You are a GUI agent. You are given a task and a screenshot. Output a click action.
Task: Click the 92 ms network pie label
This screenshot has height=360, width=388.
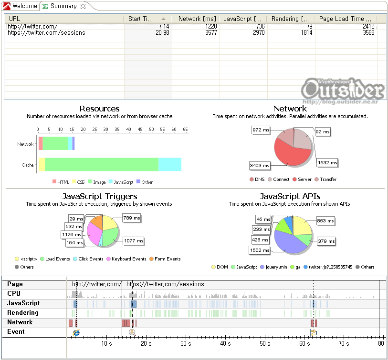click(323, 131)
